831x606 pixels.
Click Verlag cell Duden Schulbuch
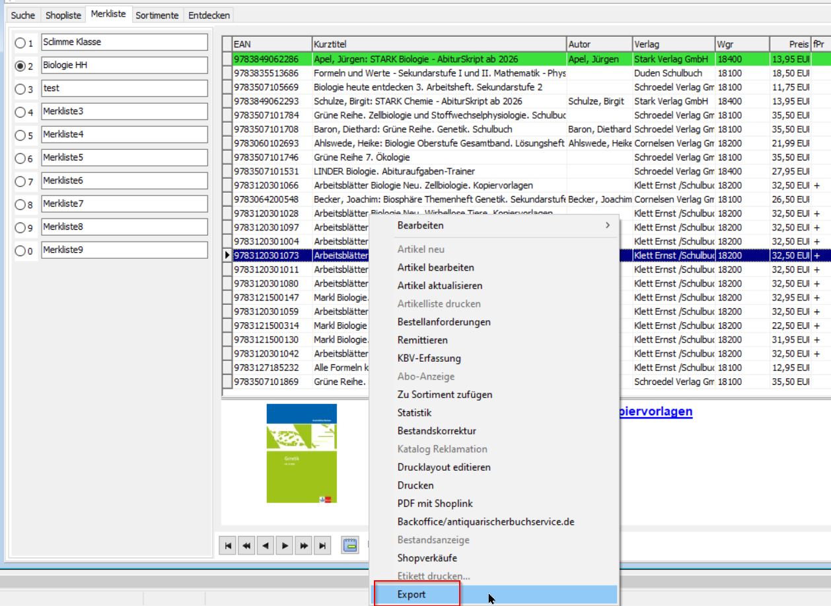674,73
